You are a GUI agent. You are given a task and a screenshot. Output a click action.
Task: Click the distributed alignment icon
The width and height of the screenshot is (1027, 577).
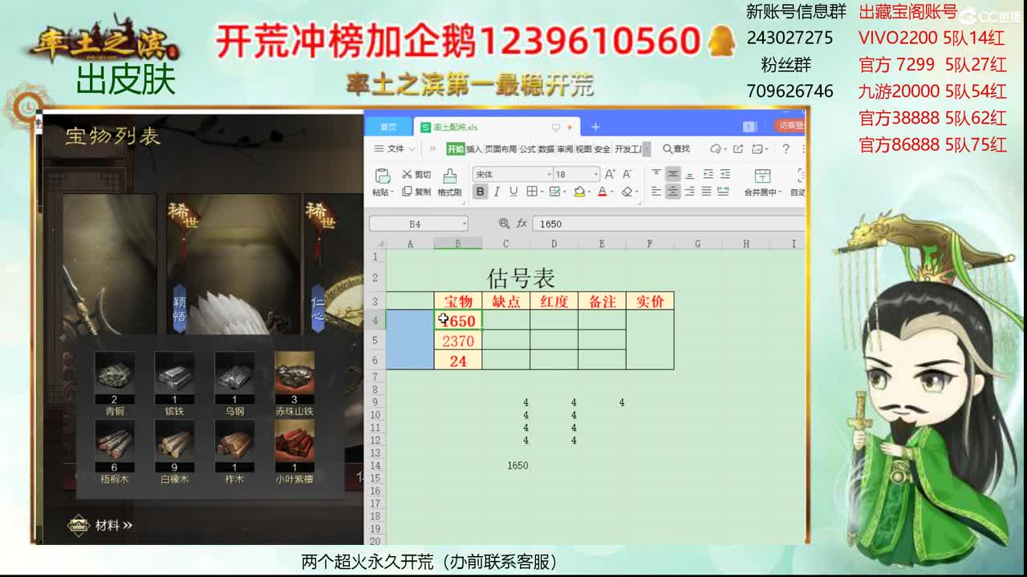tap(723, 192)
